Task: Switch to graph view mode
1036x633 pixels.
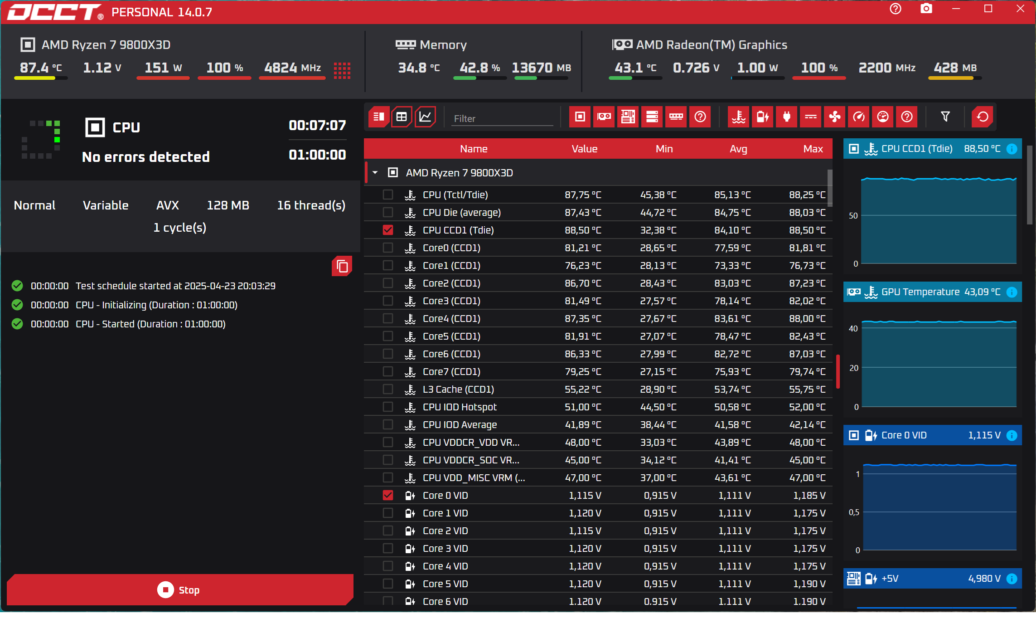Action: [x=425, y=117]
